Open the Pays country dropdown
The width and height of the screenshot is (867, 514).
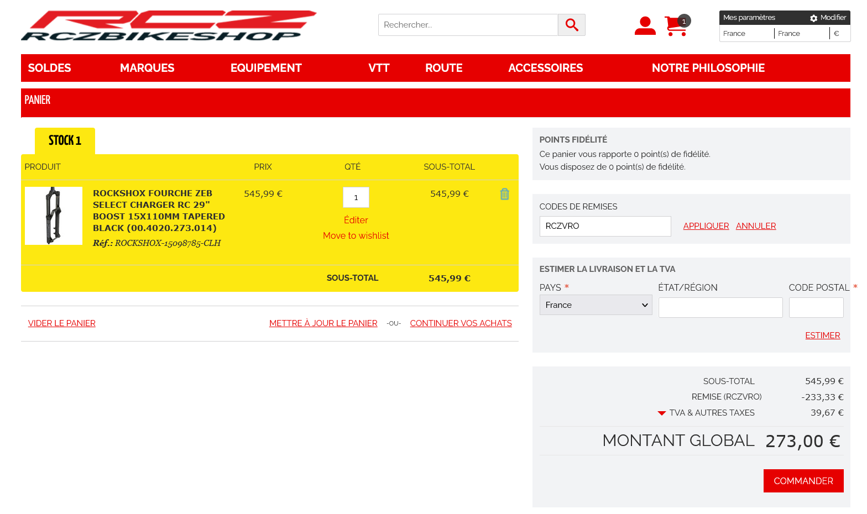tap(596, 305)
